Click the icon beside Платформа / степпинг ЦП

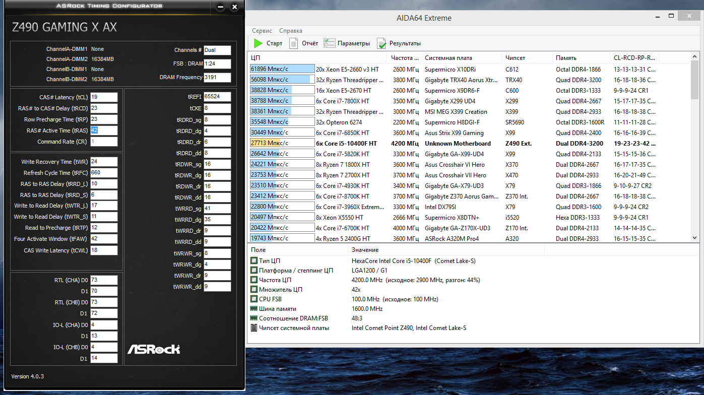[x=254, y=271]
